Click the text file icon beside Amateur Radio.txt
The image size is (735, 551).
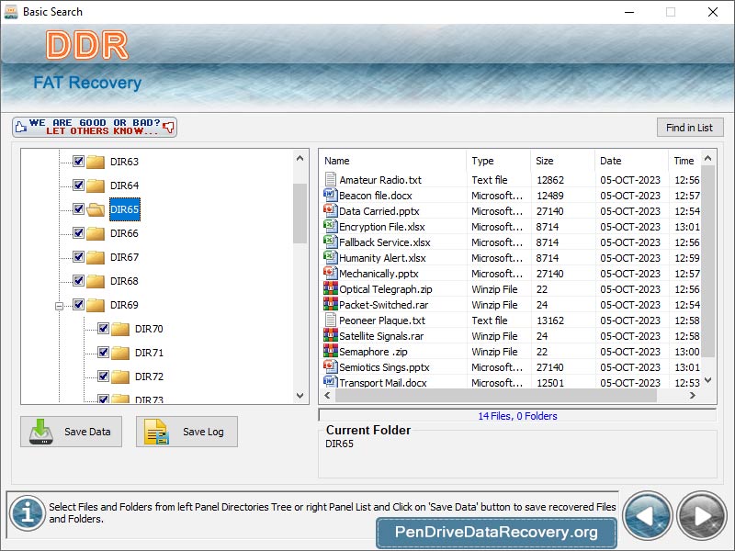click(x=330, y=179)
